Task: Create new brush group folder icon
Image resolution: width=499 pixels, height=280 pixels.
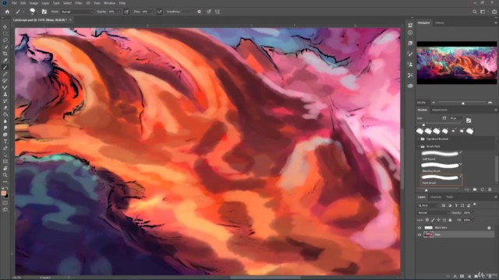Action: tap(475, 190)
